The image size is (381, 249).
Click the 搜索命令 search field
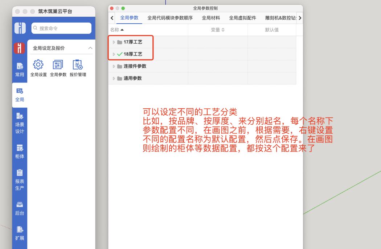(61, 28)
